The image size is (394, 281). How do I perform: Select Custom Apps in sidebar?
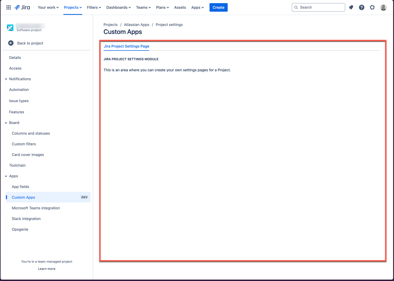(x=48, y=197)
